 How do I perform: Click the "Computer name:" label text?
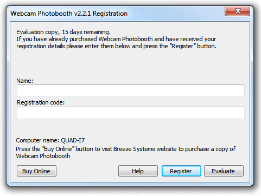coord(37,140)
